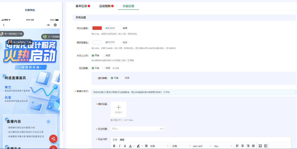Toggle italic text in editor toolbar
Screen dimensions: 297x149
pyautogui.click(x=119, y=146)
